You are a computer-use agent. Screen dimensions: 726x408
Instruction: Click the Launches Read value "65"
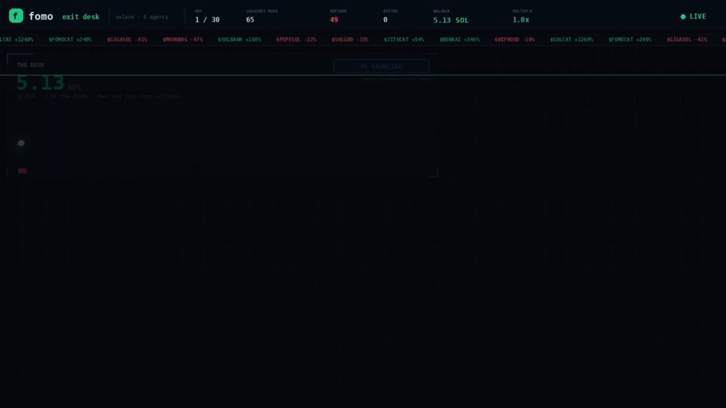[250, 20]
